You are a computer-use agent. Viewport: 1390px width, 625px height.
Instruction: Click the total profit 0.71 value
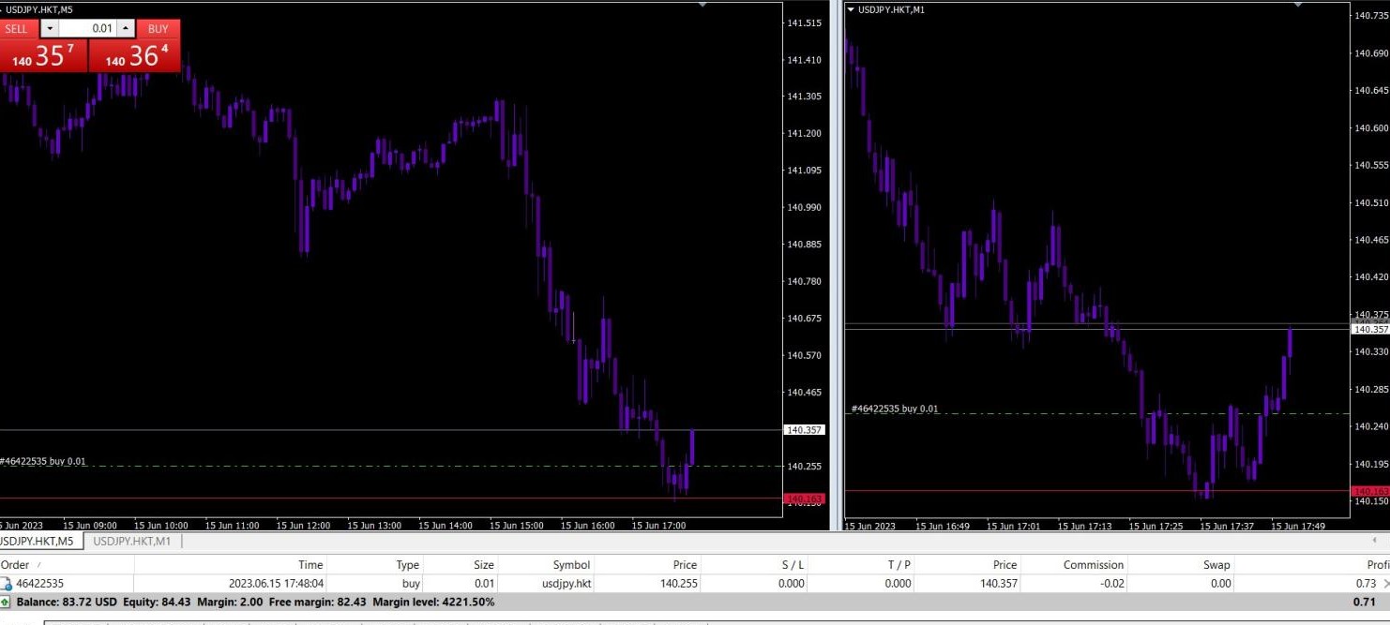pyautogui.click(x=1365, y=602)
